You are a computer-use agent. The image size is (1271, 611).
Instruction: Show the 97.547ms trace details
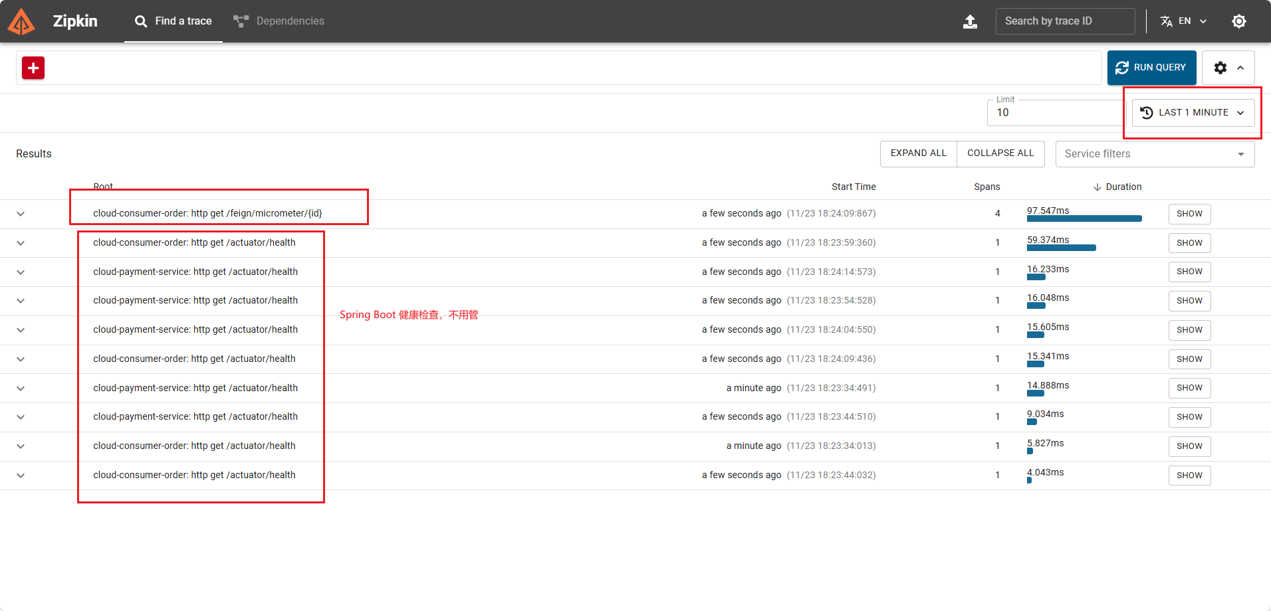coord(1189,214)
